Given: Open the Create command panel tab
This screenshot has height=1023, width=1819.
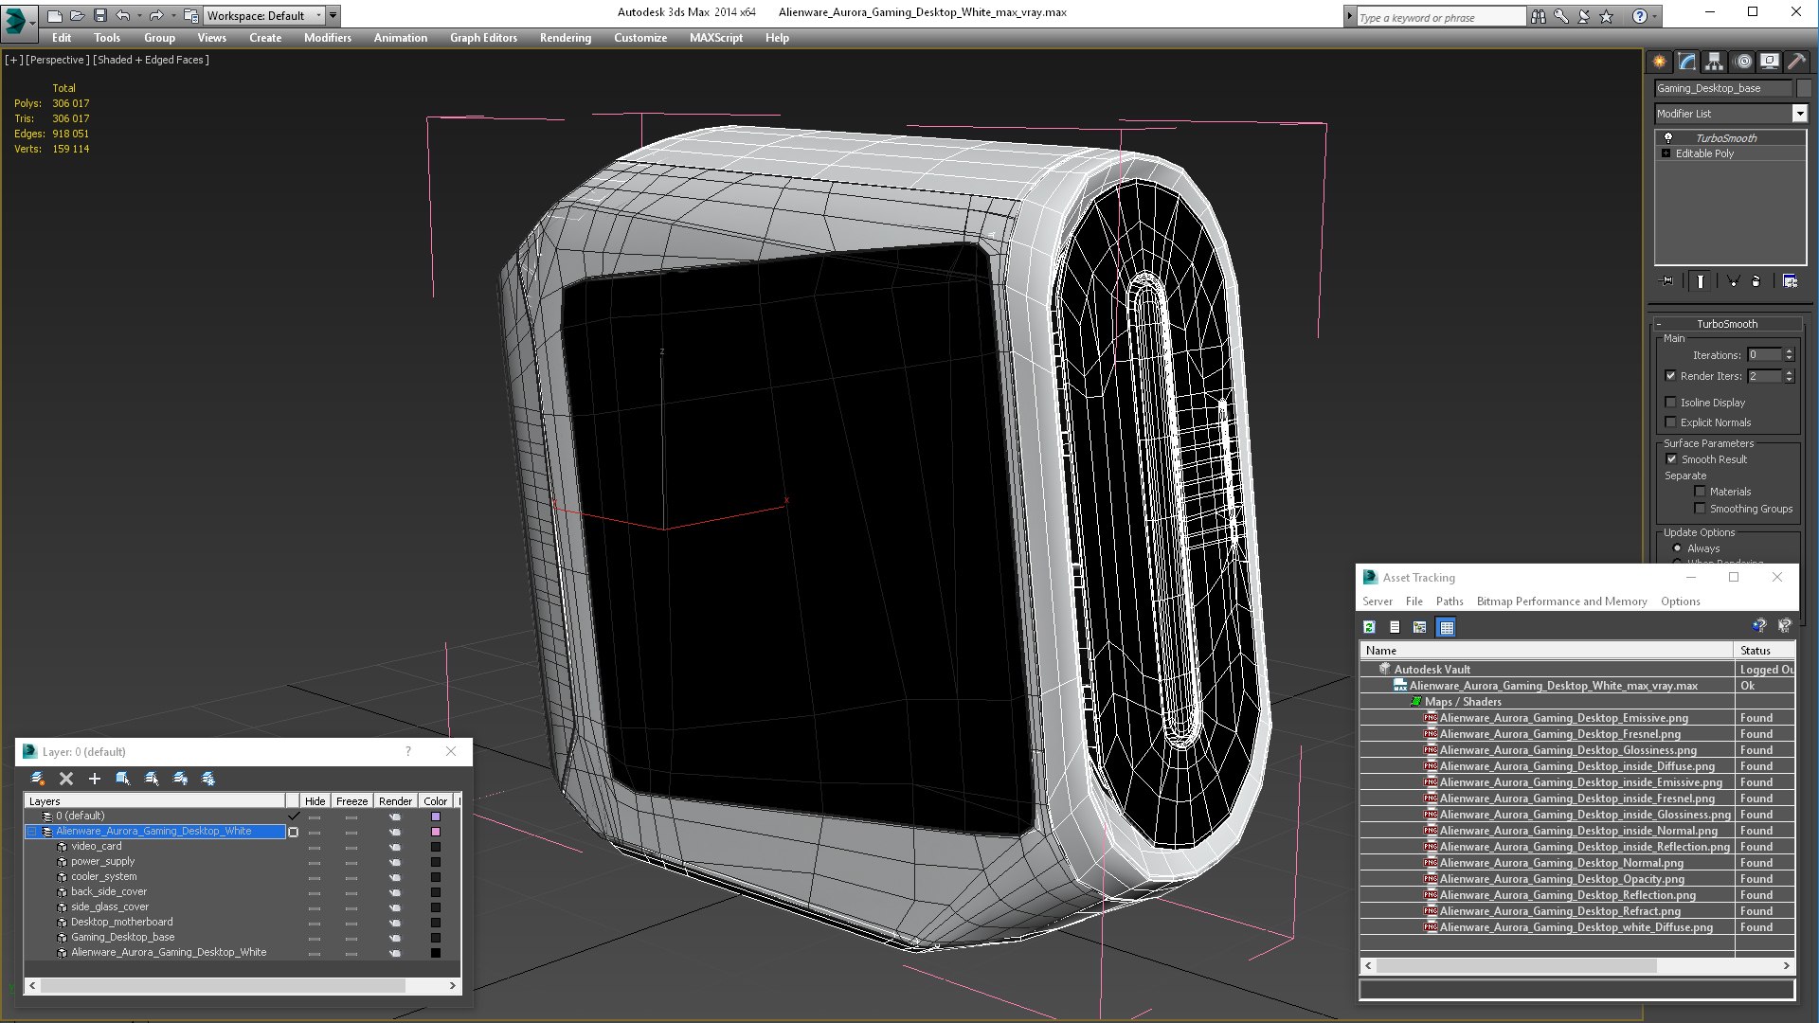Looking at the screenshot, I should (x=1660, y=62).
